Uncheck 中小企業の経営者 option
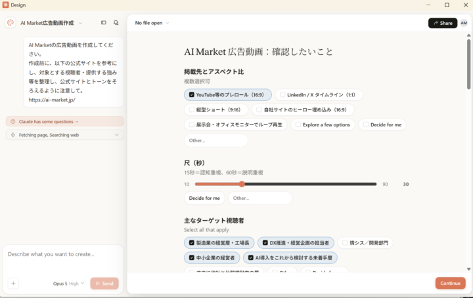This screenshot has width=473, height=298. click(x=212, y=257)
